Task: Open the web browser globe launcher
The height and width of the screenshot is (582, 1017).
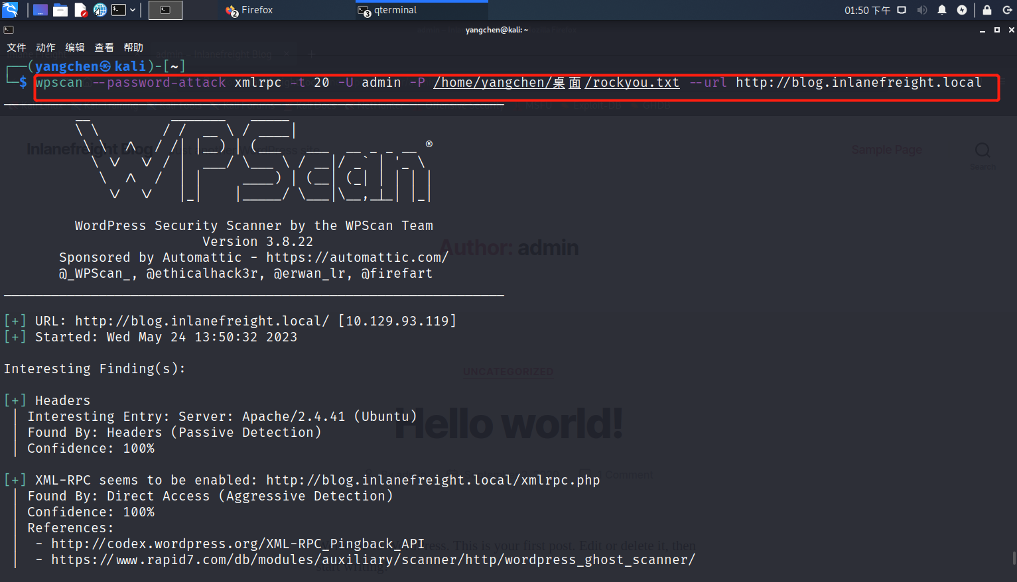Action: (x=100, y=10)
